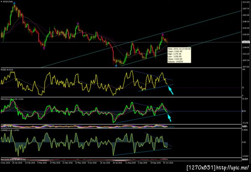Click the MACD indicator window label
Screen dimensions: 251x172
coord(12,99)
